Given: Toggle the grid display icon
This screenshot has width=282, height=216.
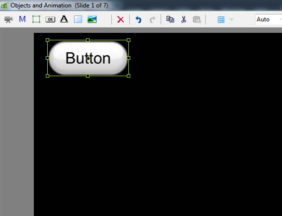Looking at the screenshot, I should point(221,19).
